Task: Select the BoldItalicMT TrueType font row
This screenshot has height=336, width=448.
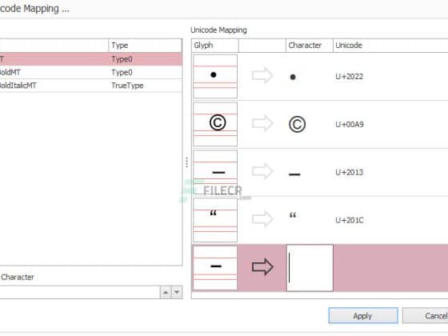Action: [91, 86]
